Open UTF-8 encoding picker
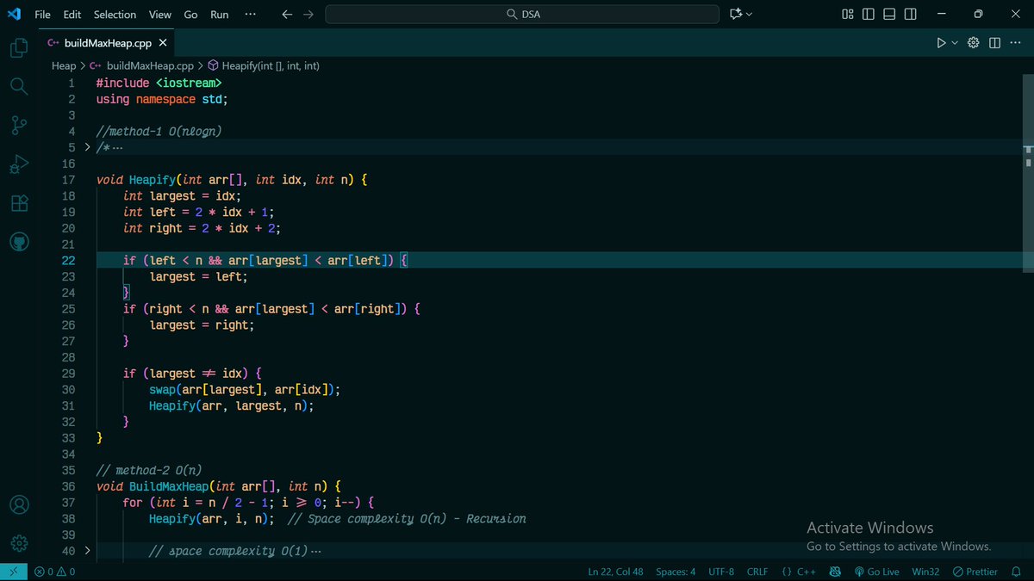This screenshot has width=1034, height=581. click(721, 572)
